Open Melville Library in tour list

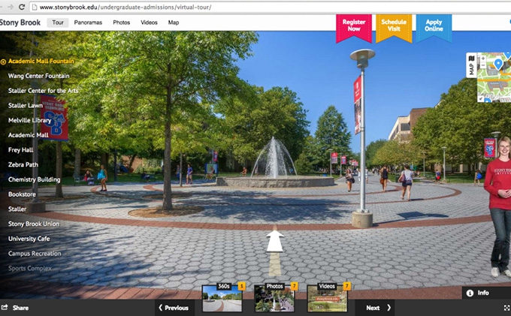[x=29, y=120]
